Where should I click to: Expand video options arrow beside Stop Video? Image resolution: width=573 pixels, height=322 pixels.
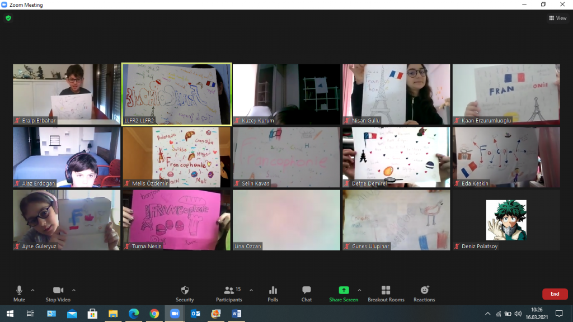[x=74, y=290]
